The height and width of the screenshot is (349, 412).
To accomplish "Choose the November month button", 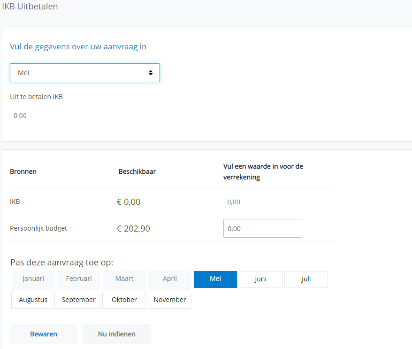I will click(x=169, y=300).
